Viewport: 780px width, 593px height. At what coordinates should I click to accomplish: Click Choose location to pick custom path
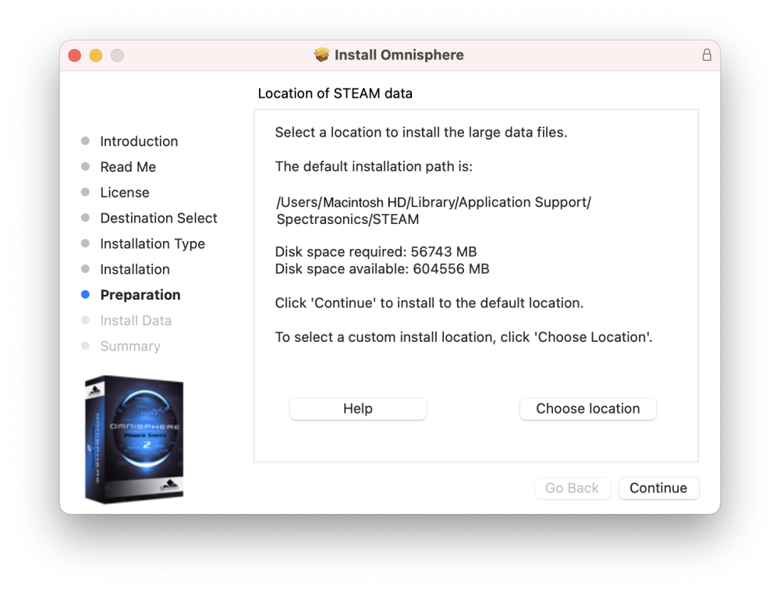click(x=587, y=408)
